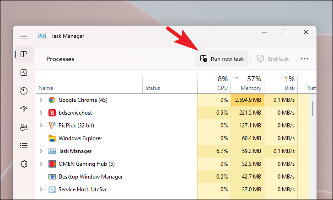333x200 pixels.
Task: Sort by the Disk column header
Action: [281, 84]
